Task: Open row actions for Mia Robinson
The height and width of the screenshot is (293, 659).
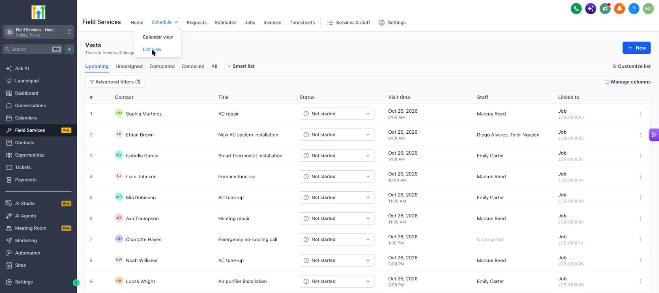Action: [641, 198]
